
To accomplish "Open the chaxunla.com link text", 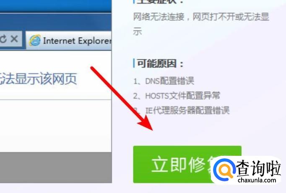I will point(257,180).
